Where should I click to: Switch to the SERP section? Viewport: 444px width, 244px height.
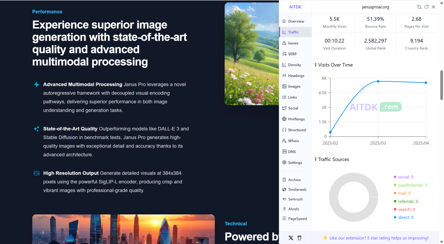click(x=295, y=54)
